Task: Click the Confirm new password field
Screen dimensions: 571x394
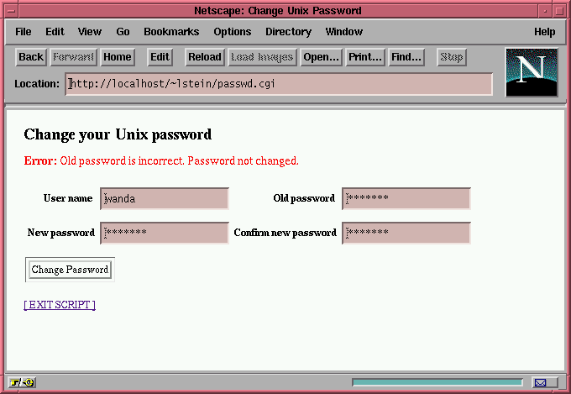Action: 406,233
